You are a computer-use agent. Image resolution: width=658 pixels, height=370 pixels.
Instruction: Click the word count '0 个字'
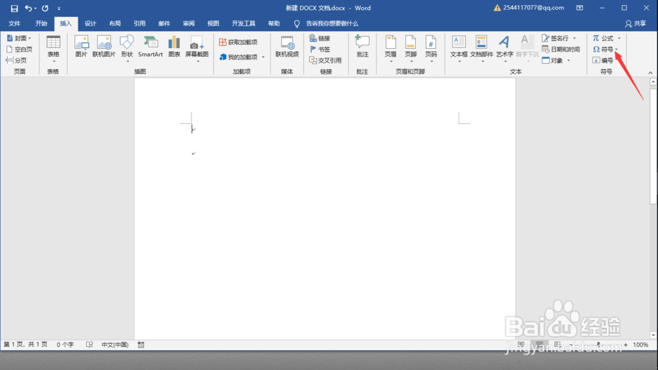(65, 344)
